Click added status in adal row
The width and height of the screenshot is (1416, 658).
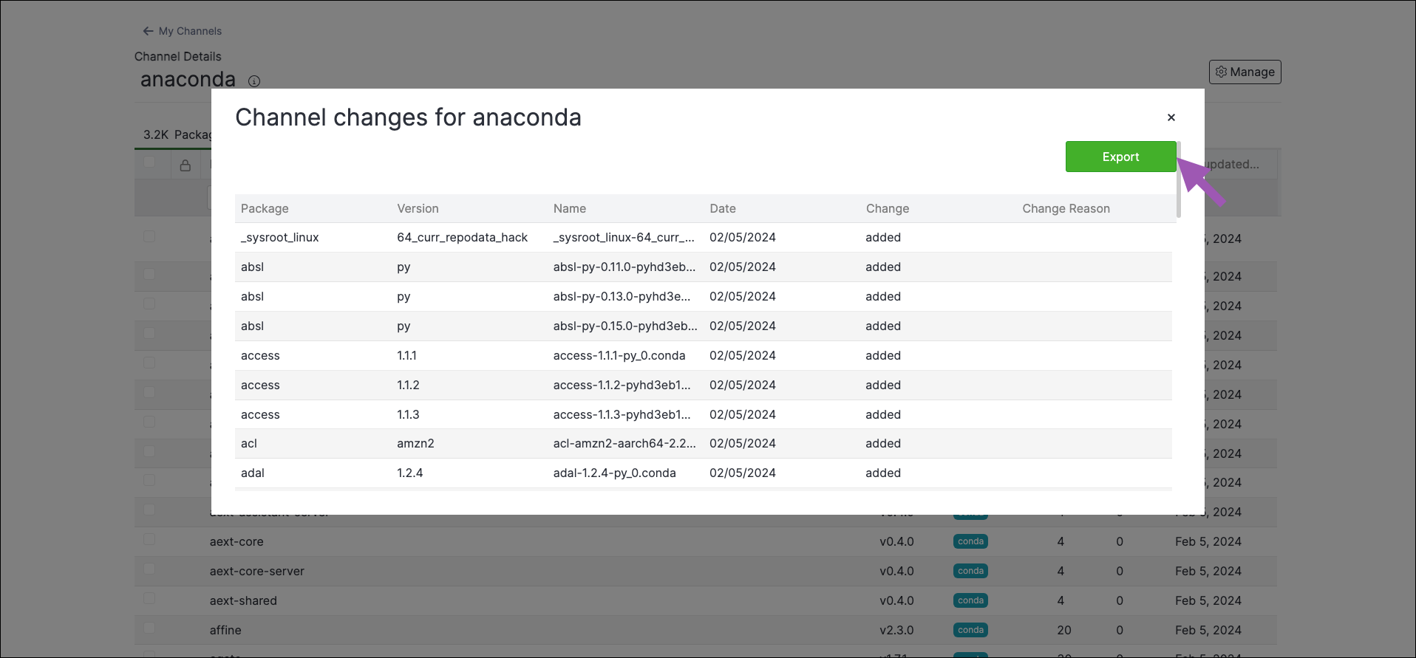883,473
